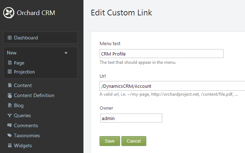Click the Queries funnel icon
Image resolution: width=245 pixels, height=153 pixels.
click(x=10, y=115)
